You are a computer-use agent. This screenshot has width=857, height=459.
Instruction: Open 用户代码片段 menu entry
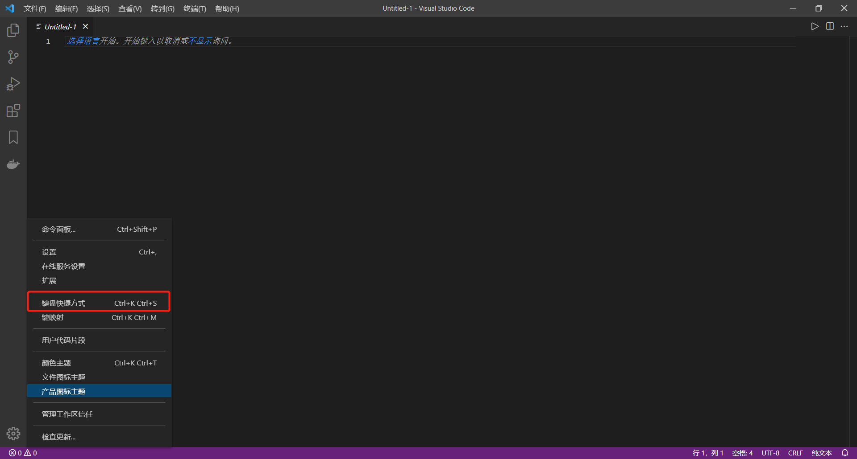click(99, 340)
